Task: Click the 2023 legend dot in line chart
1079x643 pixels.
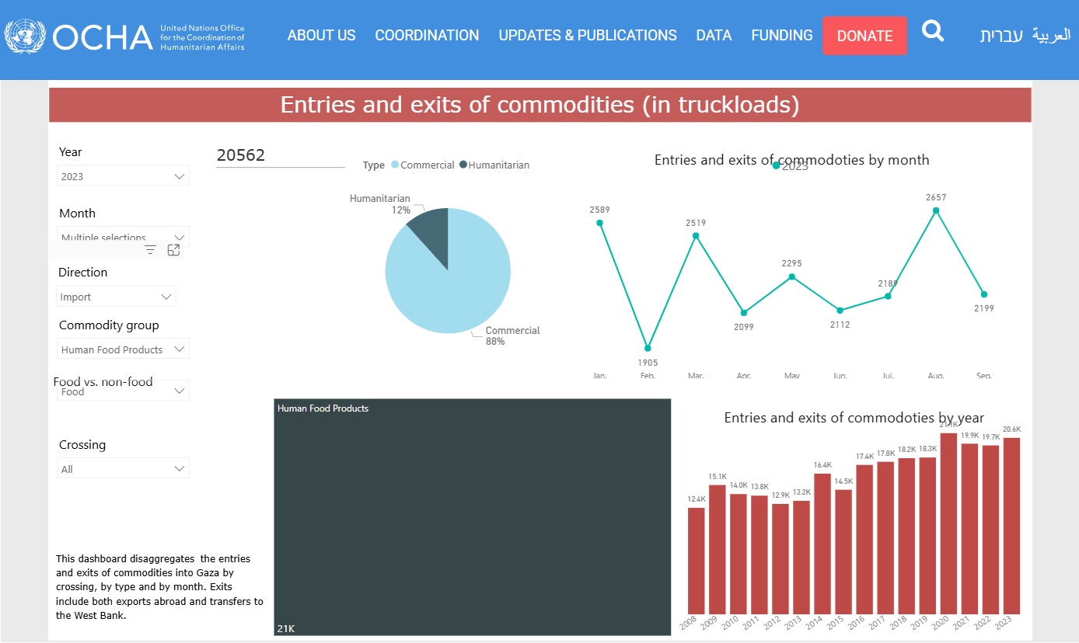Action: 776,165
